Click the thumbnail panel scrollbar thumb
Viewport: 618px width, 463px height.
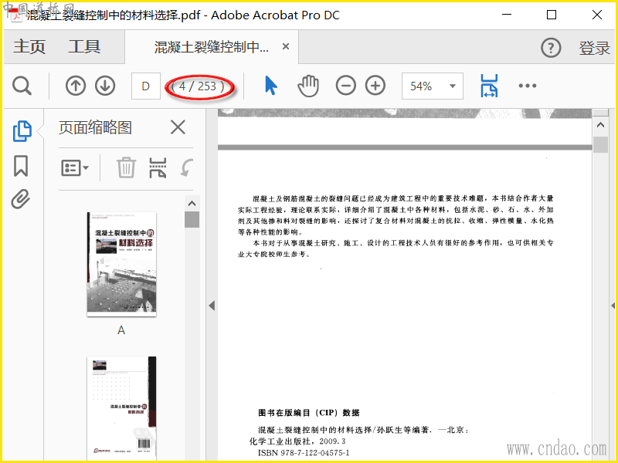click(192, 219)
